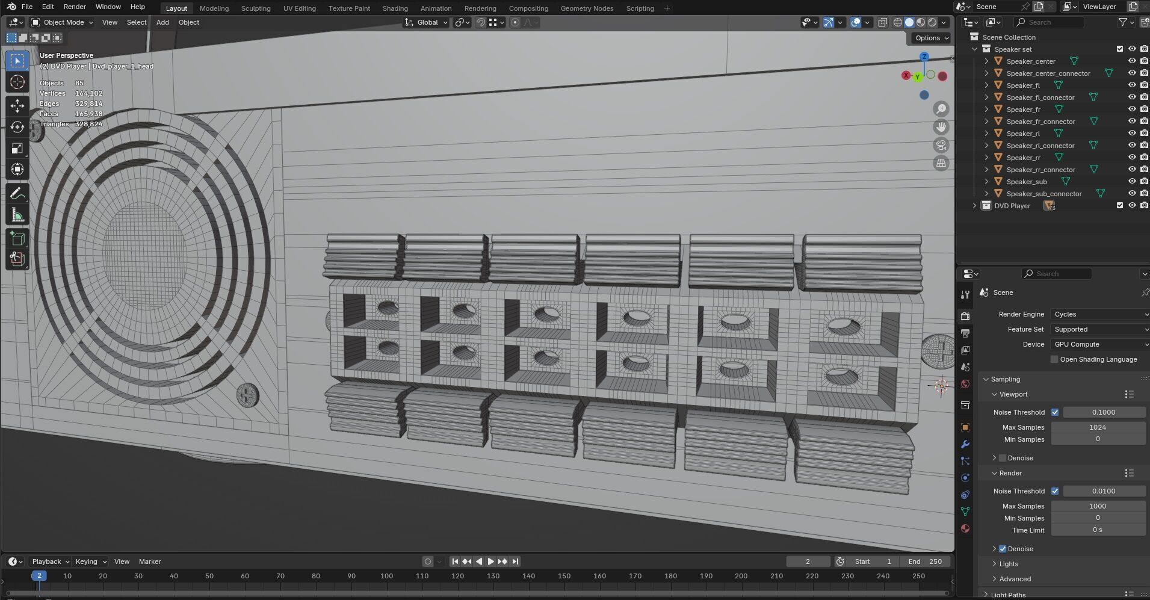Switch to wireframe viewport shading

(x=898, y=22)
